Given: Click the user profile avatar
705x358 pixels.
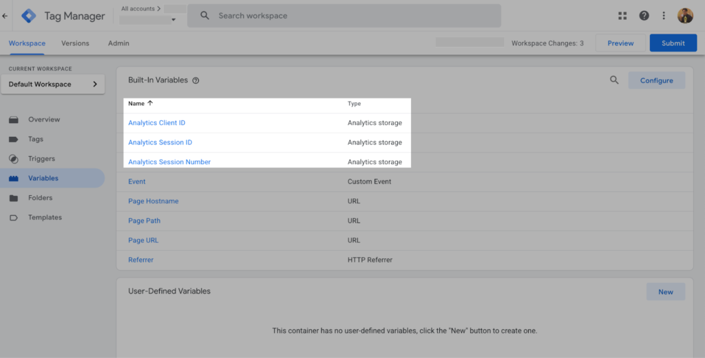Looking at the screenshot, I should pyautogui.click(x=685, y=16).
